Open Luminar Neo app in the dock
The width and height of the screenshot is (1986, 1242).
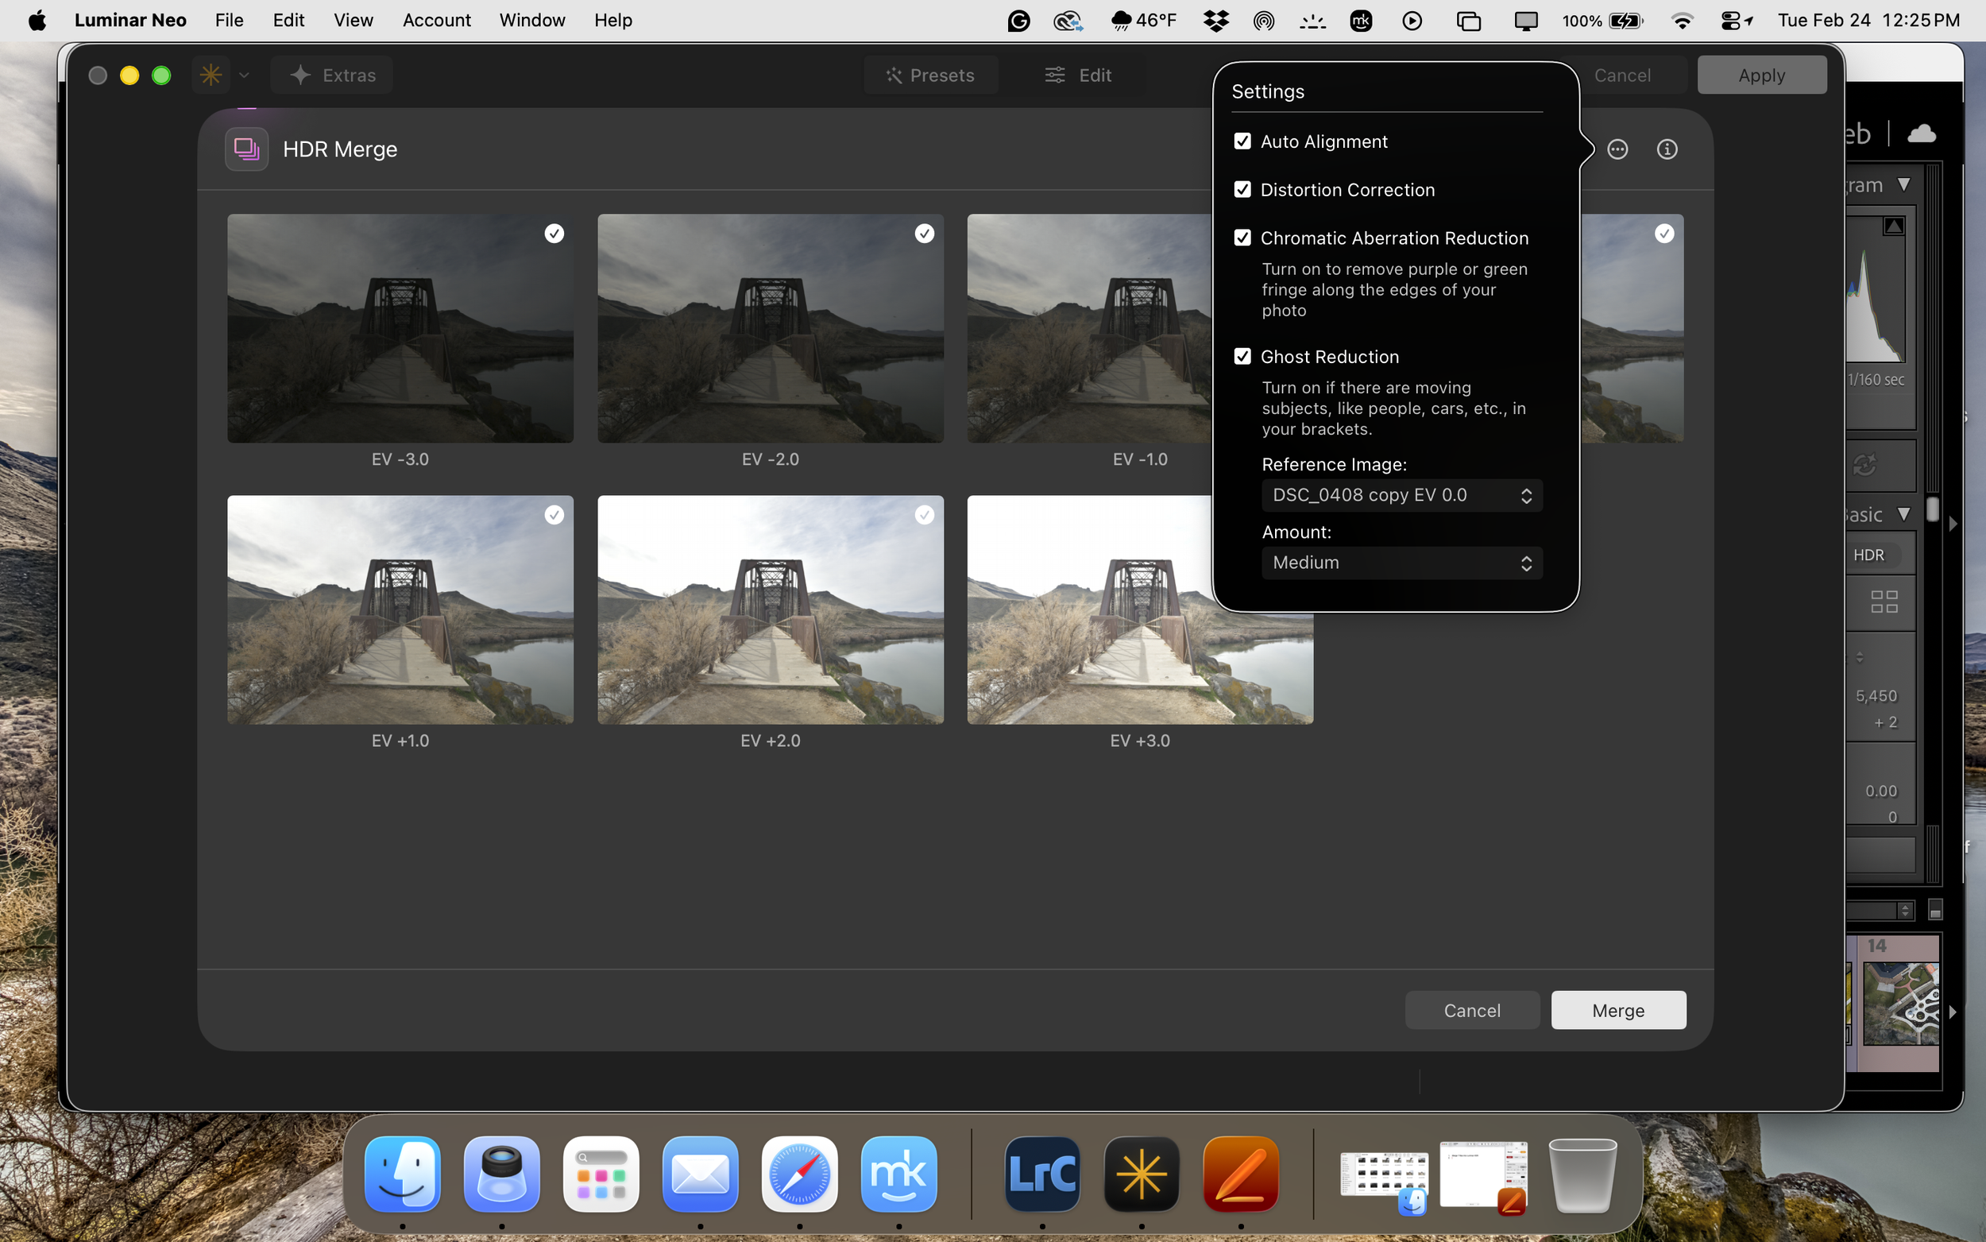(x=1142, y=1174)
